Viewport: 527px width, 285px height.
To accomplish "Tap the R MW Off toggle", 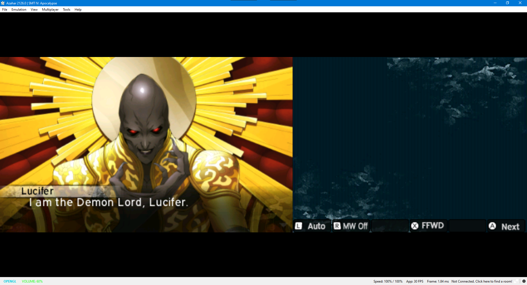I will [x=351, y=226].
